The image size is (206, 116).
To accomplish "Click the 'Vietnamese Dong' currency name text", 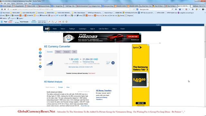I will [88, 62].
